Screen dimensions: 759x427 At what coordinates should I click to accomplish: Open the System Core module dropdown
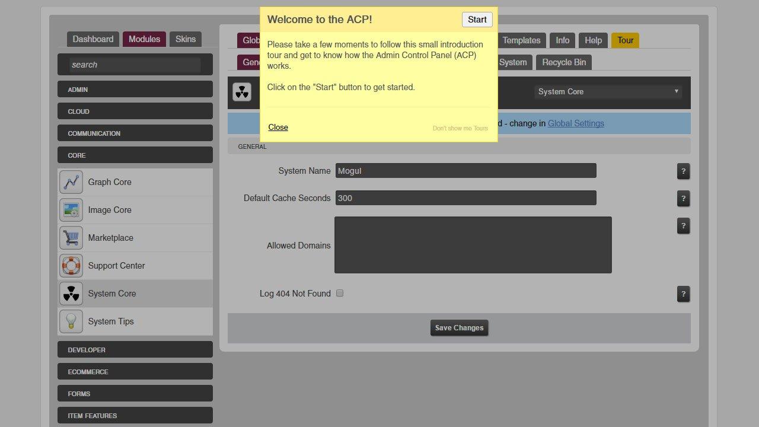click(608, 92)
